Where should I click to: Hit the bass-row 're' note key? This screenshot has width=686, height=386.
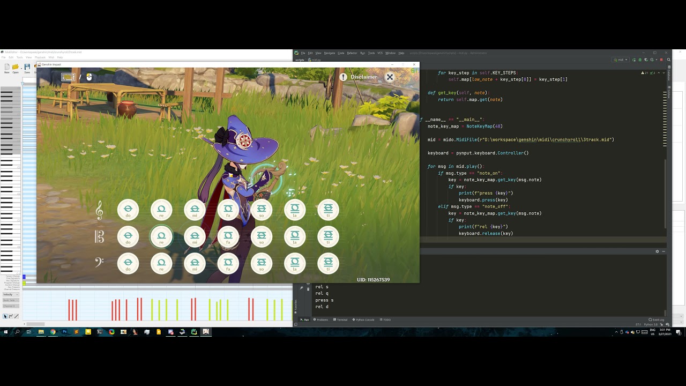coord(161,263)
